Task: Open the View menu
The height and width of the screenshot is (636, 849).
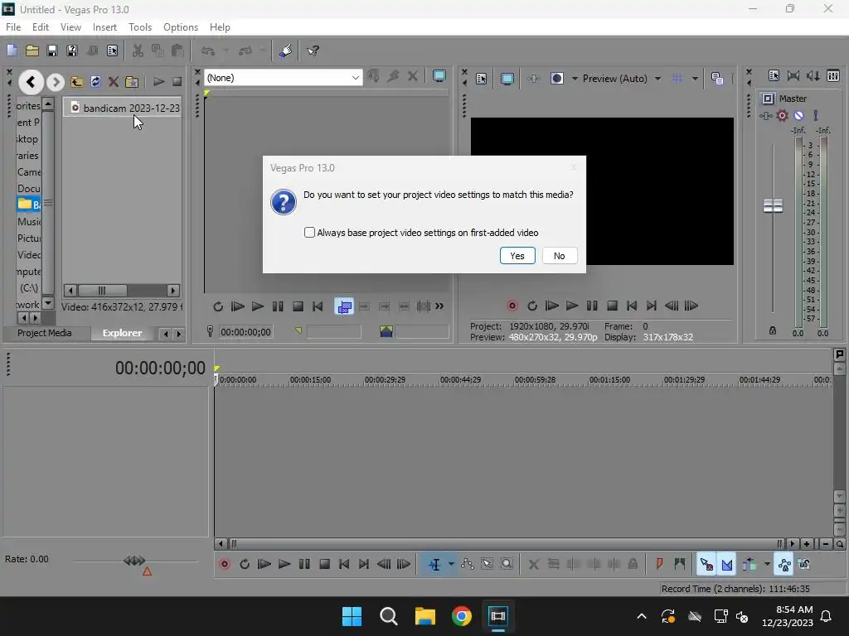Action: pos(70,27)
